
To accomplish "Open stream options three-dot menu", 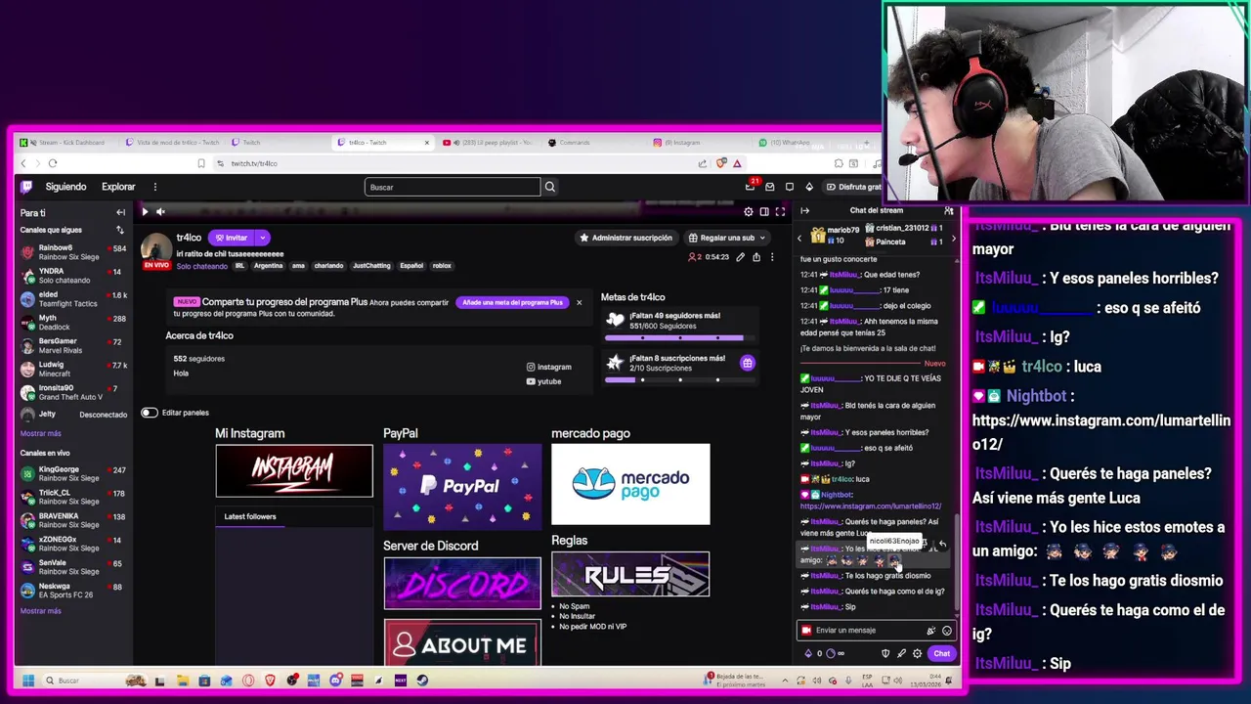I will [771, 257].
